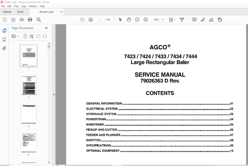The image size is (248, 166).
Task: Click the Zoom in plus icon
Action: (x=146, y=20)
